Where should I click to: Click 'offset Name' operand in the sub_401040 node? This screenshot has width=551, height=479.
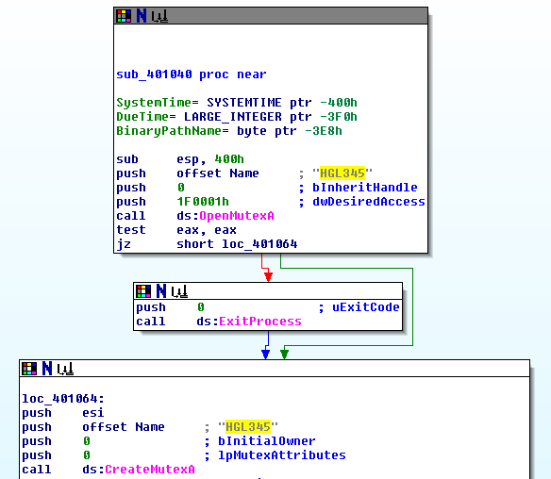click(218, 173)
